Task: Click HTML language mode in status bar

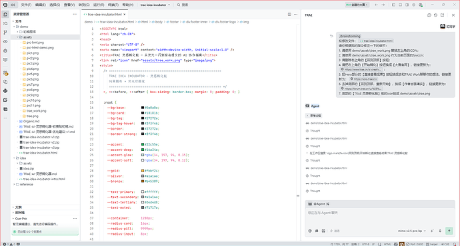Action: coord(387,244)
